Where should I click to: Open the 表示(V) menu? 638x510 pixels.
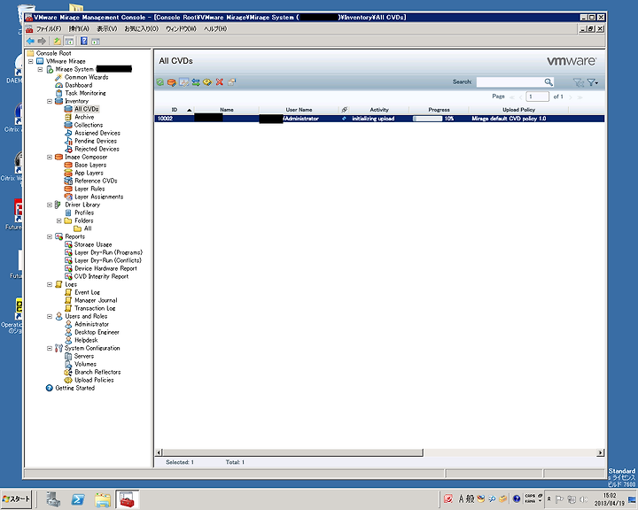coord(106,29)
